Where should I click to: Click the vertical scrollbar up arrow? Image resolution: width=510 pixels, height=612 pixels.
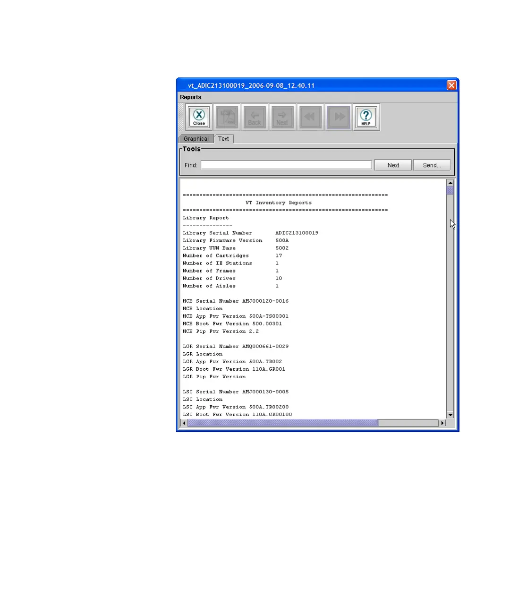450,183
